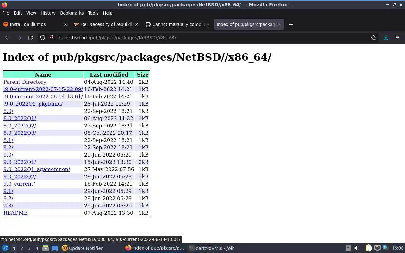The width and height of the screenshot is (405, 253).
Task: Open the .9.0-current-2022-08-14-13.01/ directory
Action: click(x=43, y=96)
